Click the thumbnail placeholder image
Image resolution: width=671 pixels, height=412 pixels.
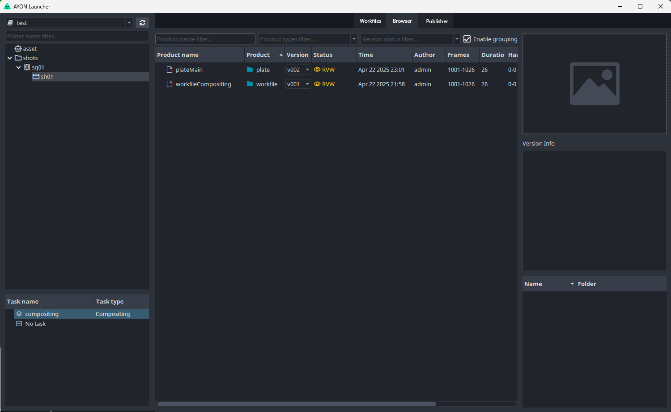595,83
